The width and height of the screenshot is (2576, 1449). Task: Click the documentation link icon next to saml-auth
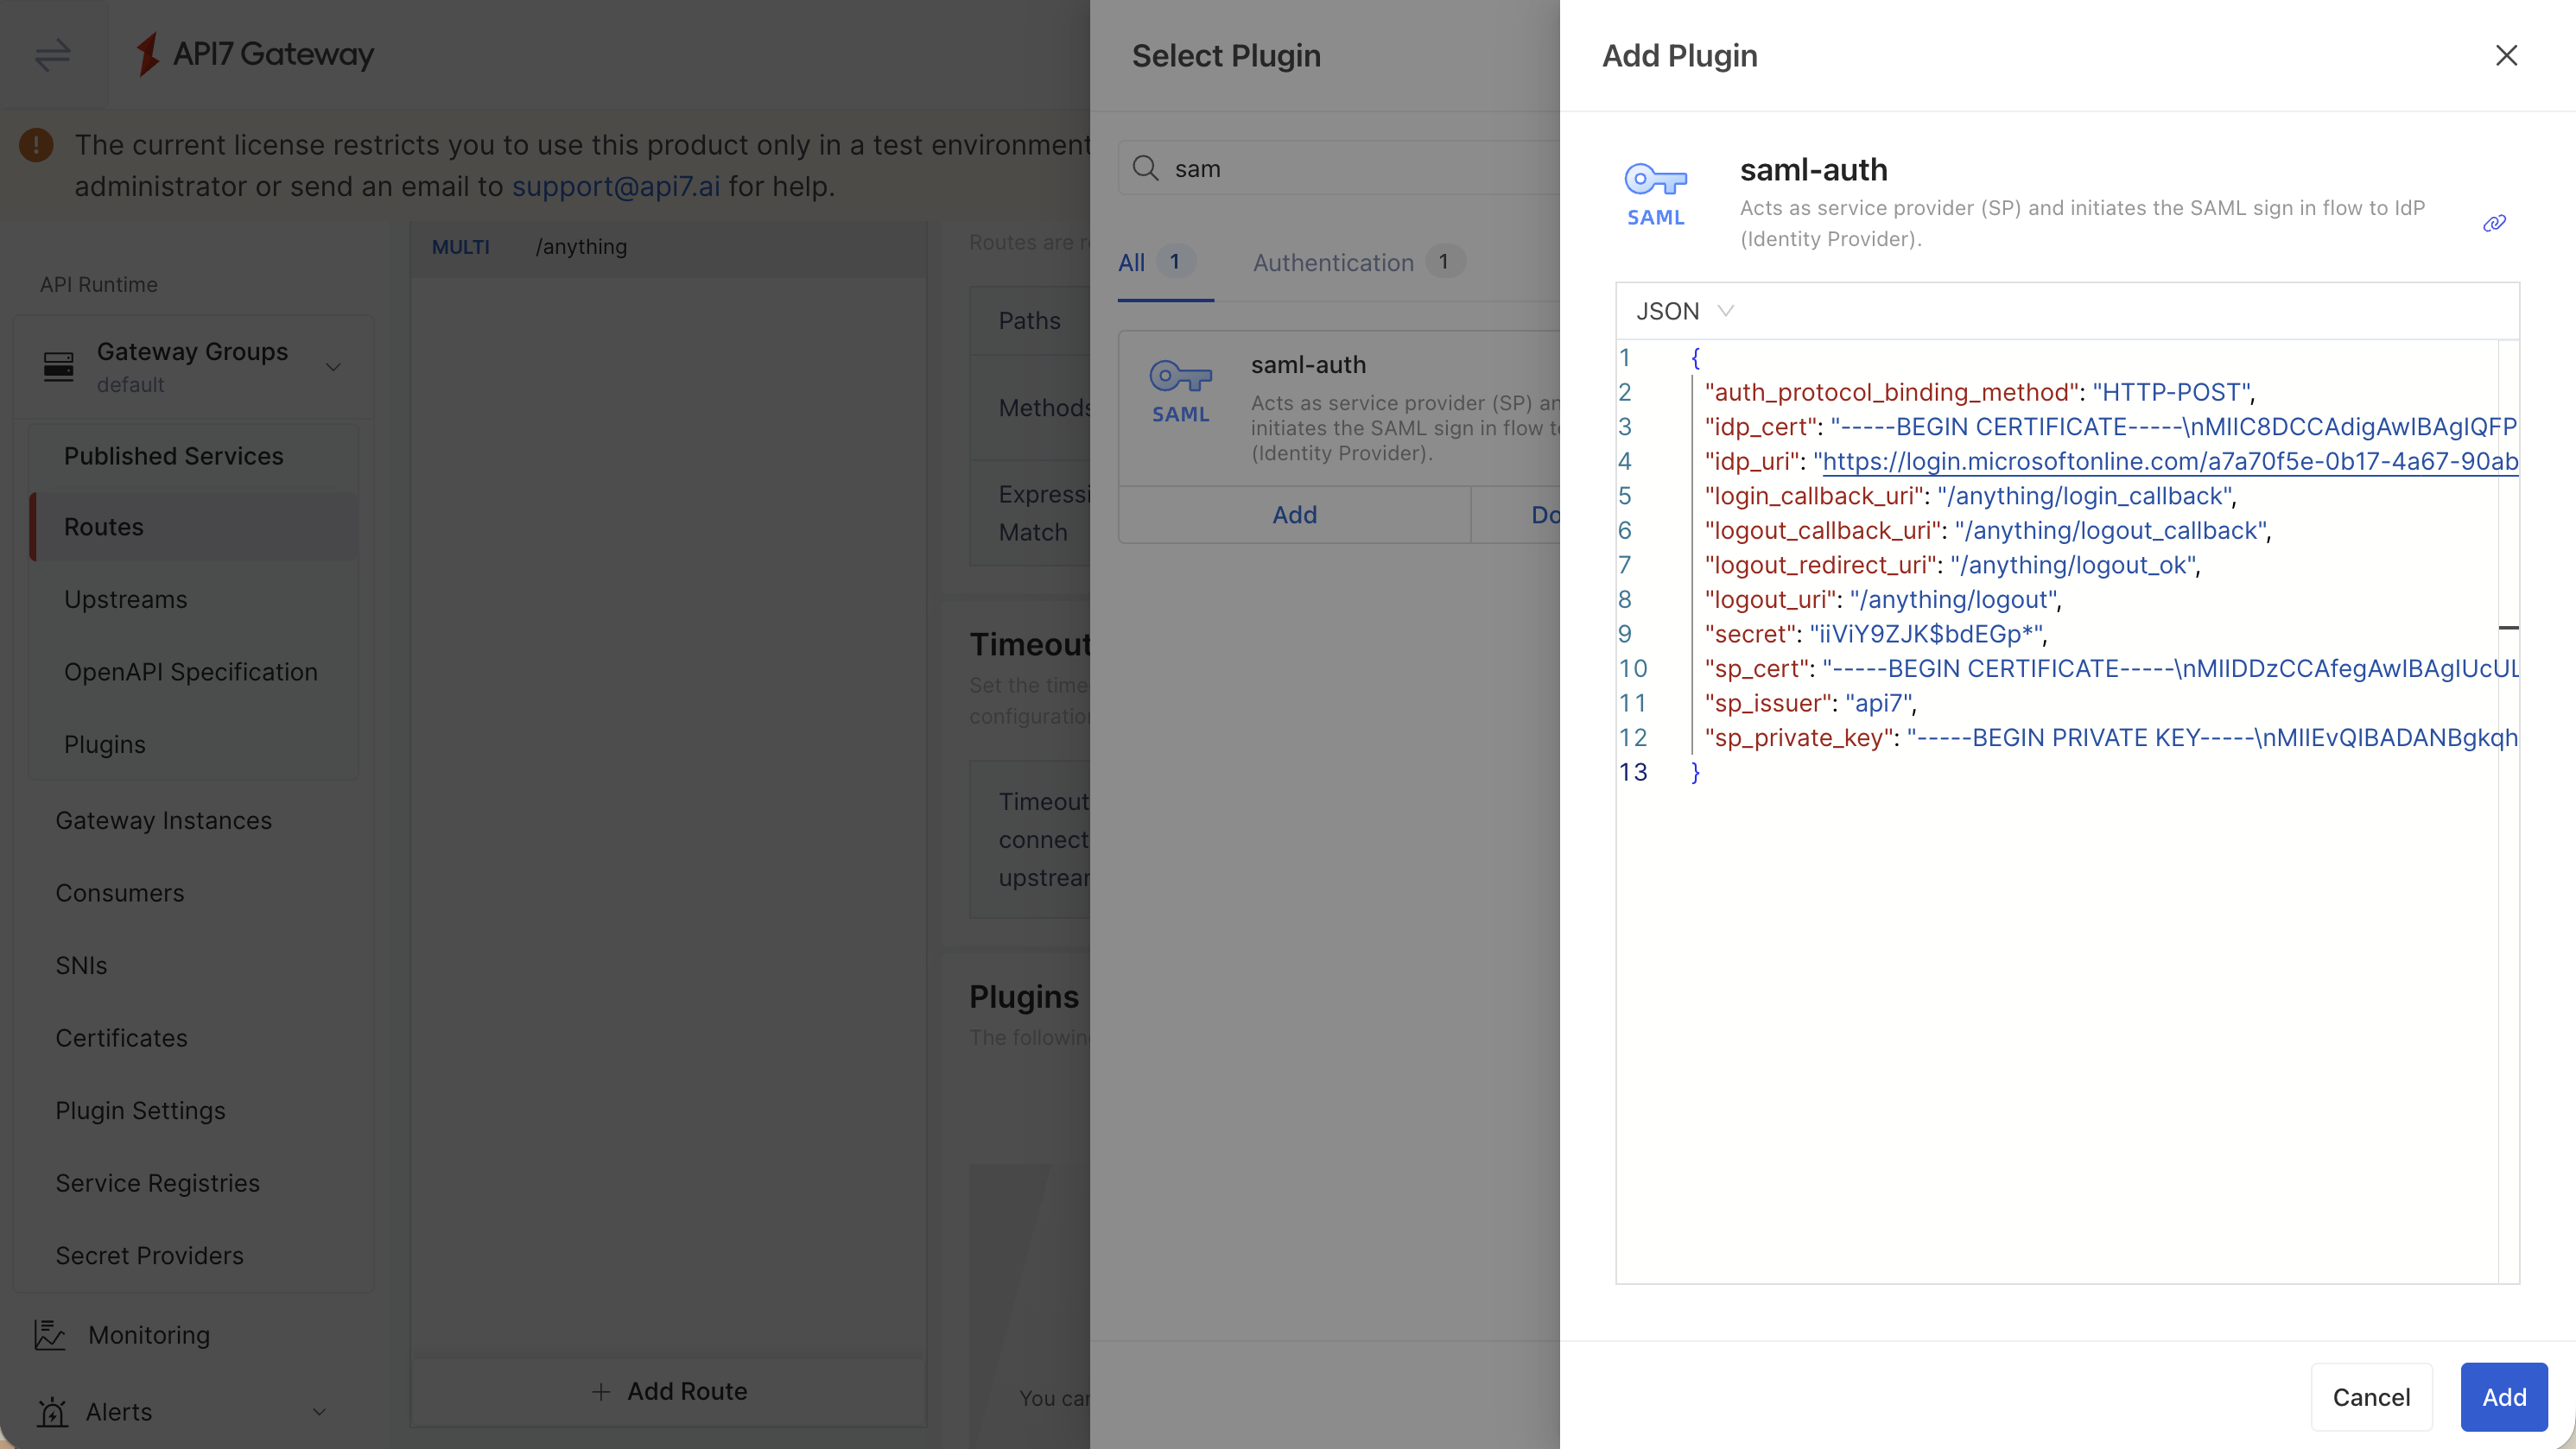(2493, 224)
